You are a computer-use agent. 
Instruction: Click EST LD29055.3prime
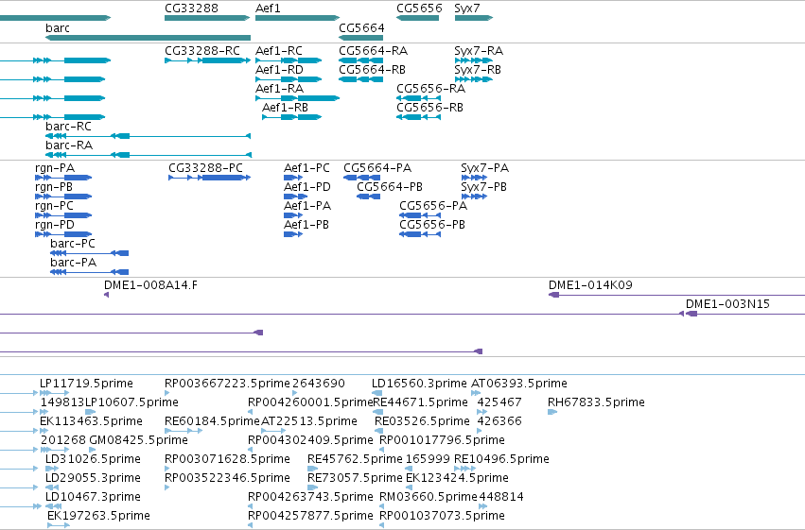(x=93, y=478)
